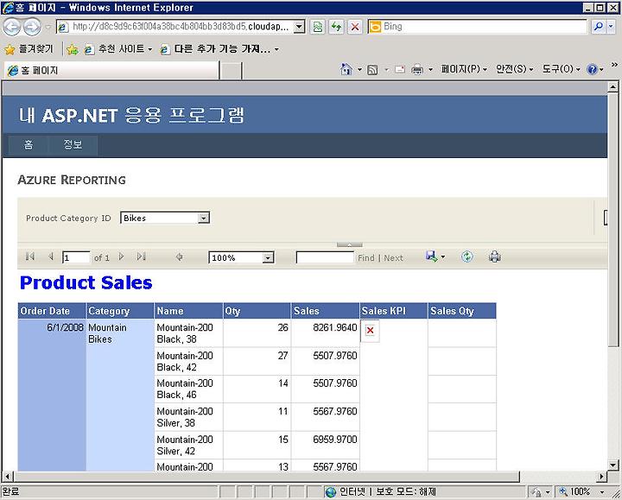Go to first report page icon

(29, 257)
